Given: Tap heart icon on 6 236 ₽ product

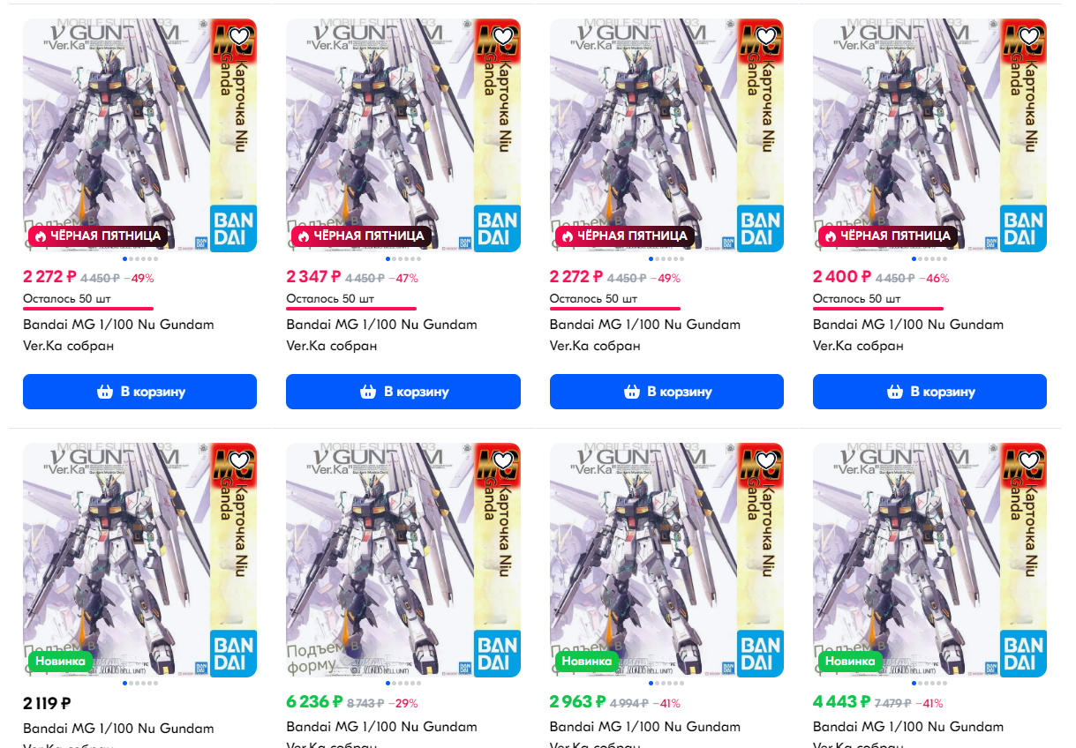Looking at the screenshot, I should tap(503, 460).
